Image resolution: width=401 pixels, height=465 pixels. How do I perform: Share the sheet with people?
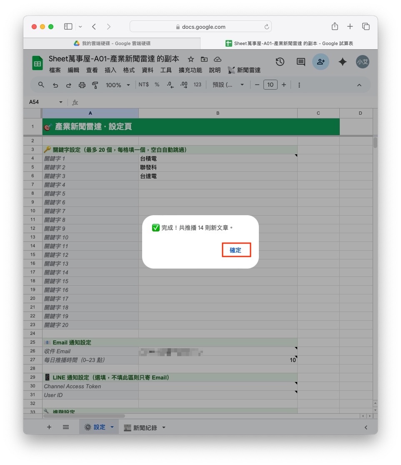coord(321,62)
